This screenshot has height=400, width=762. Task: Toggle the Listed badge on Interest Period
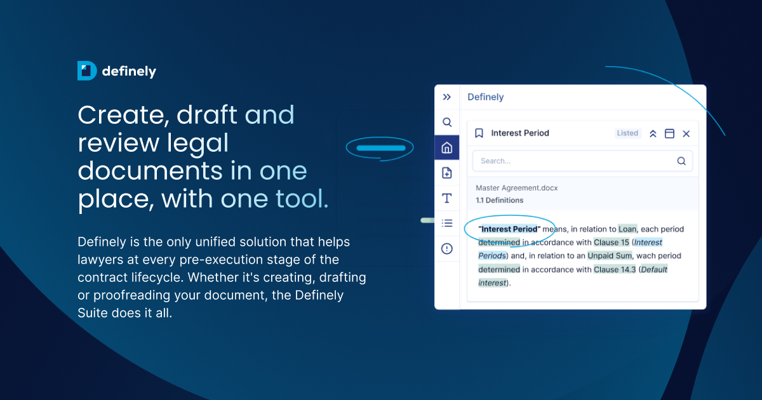pos(627,133)
